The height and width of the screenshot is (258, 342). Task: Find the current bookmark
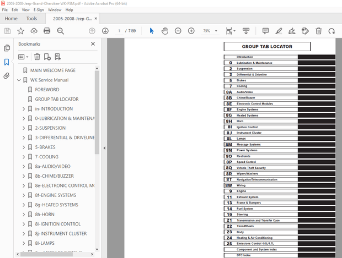click(x=58, y=57)
